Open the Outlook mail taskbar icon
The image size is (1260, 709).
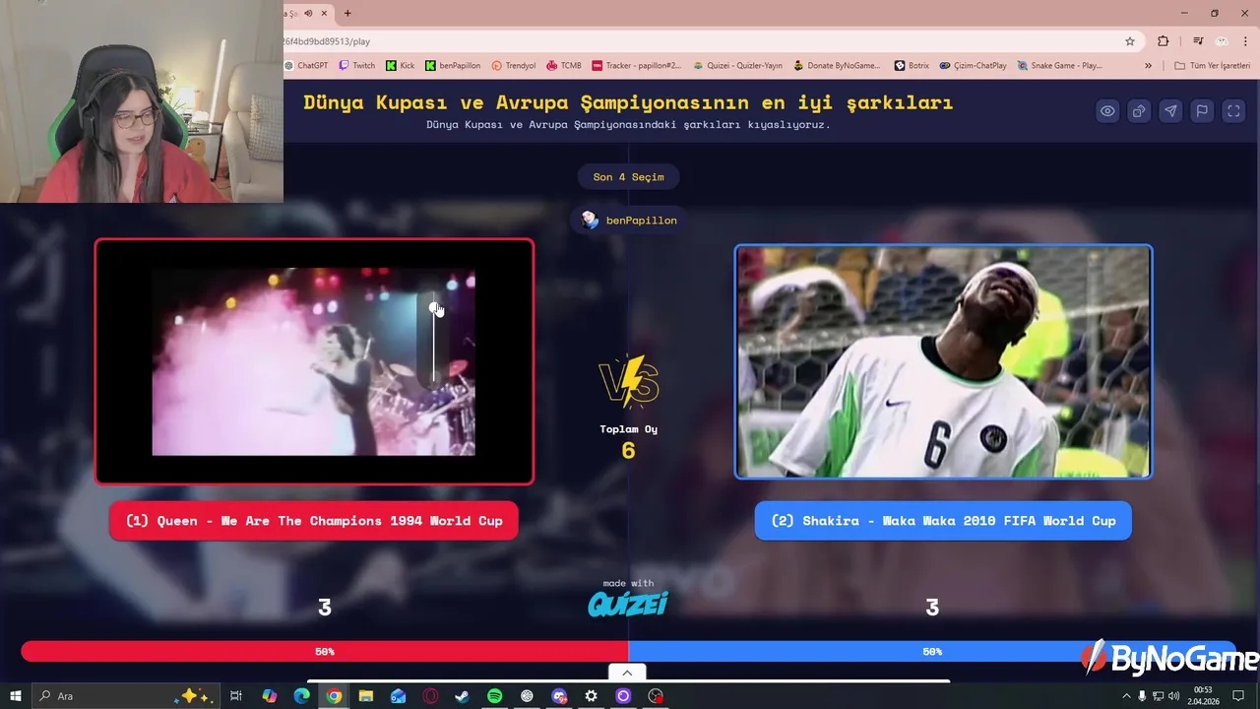pos(398,696)
